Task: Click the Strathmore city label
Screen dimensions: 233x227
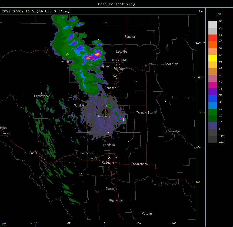Action: (139, 164)
